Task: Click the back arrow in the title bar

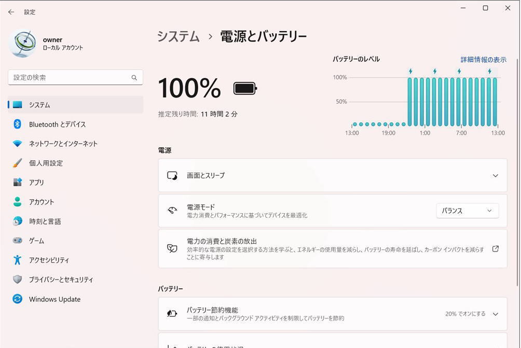Action: (11, 12)
